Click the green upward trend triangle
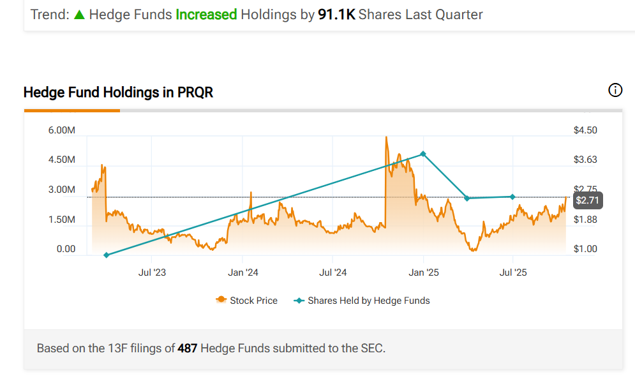This screenshot has height=381, width=635. click(x=79, y=14)
